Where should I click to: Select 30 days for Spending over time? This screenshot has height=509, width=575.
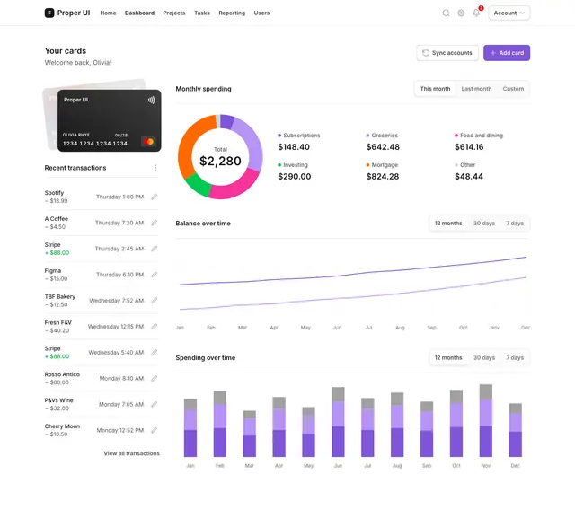[x=484, y=357]
